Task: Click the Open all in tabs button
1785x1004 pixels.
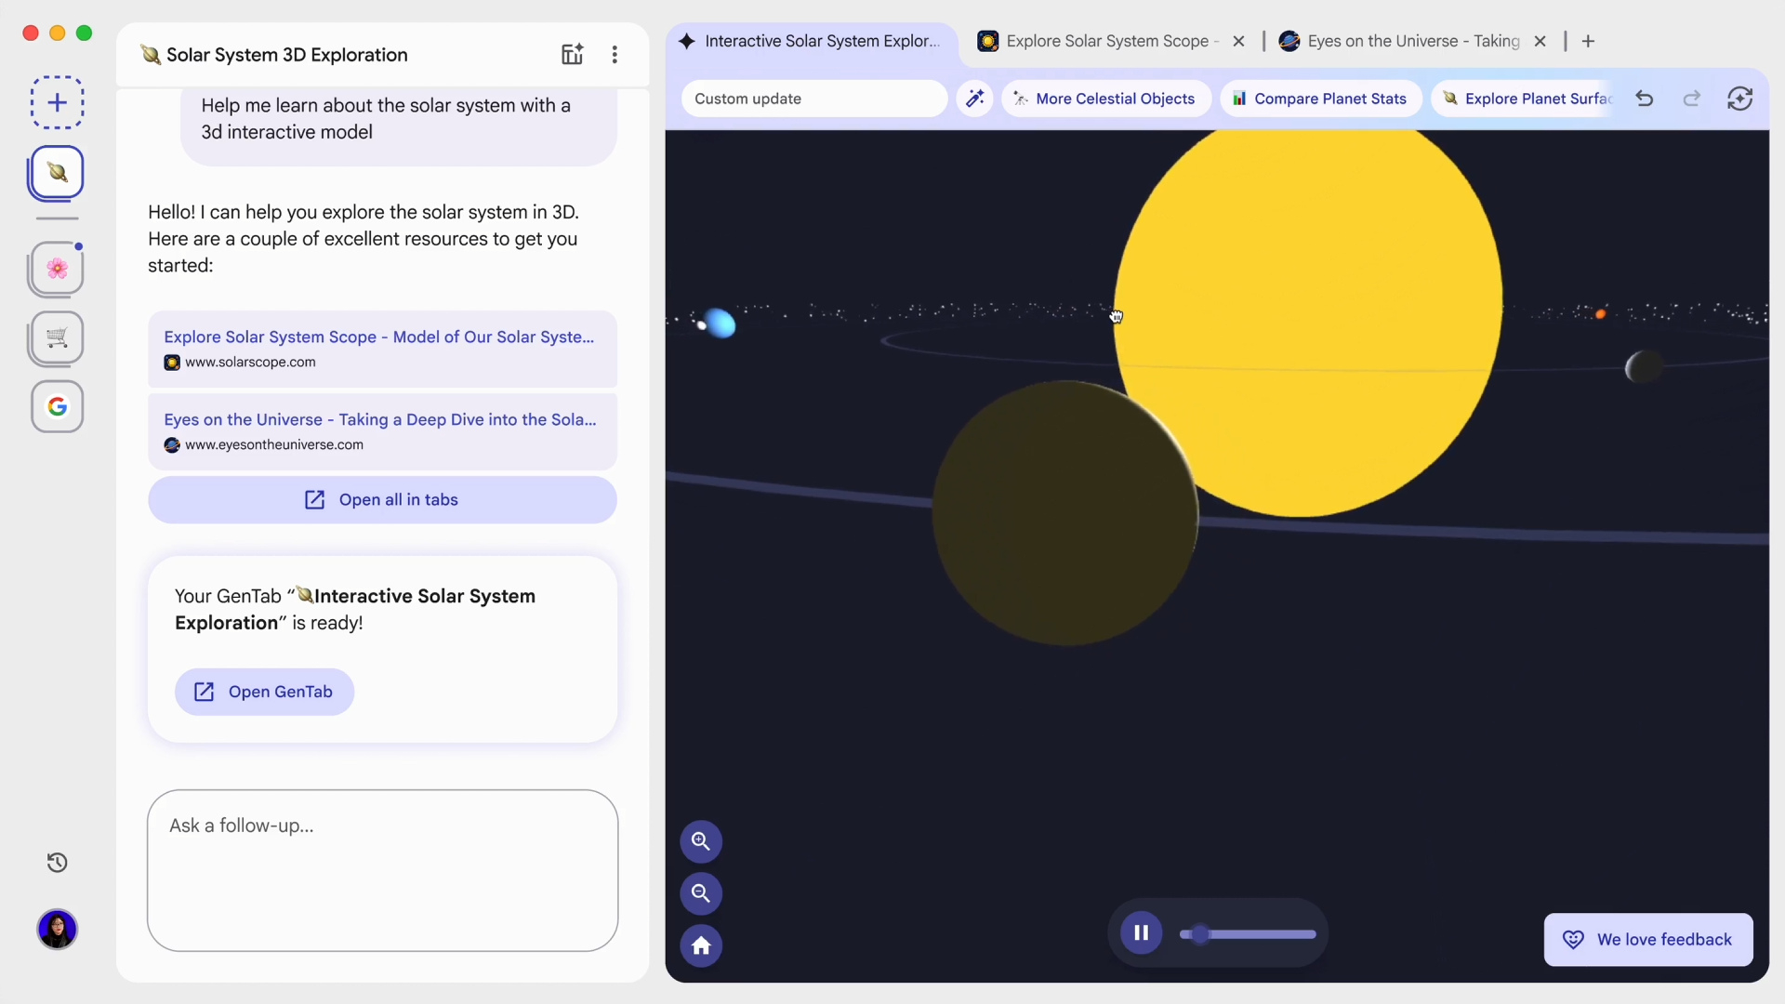Action: (x=382, y=500)
